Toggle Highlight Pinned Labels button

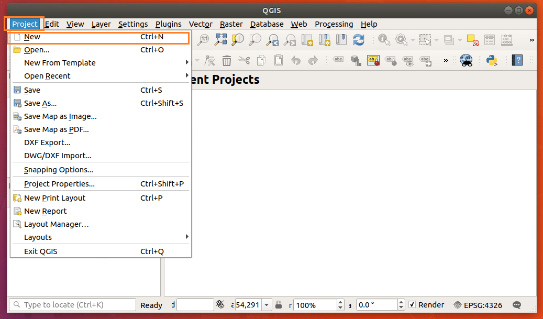tap(373, 61)
